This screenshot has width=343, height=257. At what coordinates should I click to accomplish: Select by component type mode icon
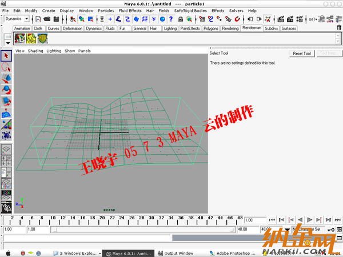click(90, 19)
